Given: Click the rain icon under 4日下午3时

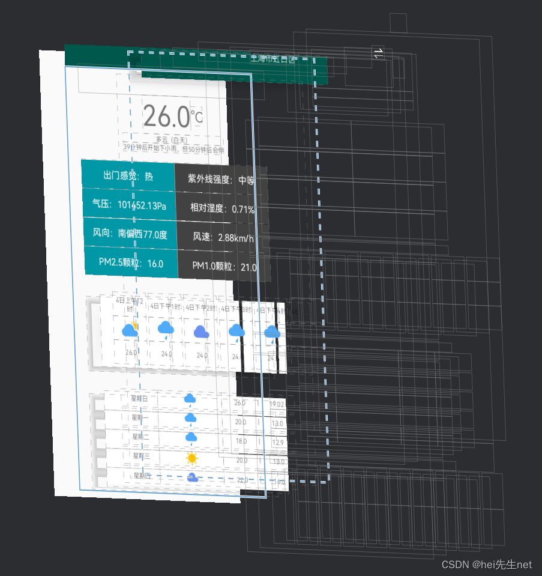Looking at the screenshot, I should click(x=236, y=330).
